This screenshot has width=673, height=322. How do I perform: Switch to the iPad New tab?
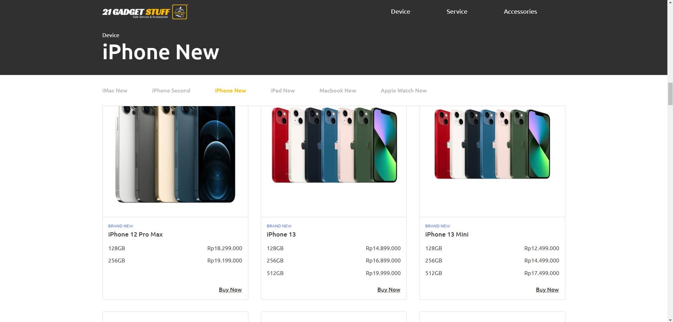(x=282, y=91)
